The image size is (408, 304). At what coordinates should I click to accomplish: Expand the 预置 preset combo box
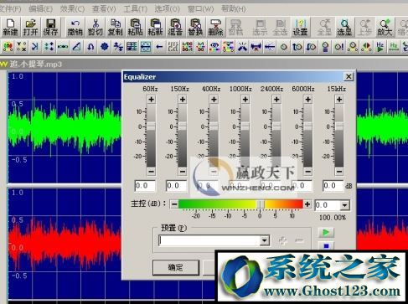coord(265,240)
